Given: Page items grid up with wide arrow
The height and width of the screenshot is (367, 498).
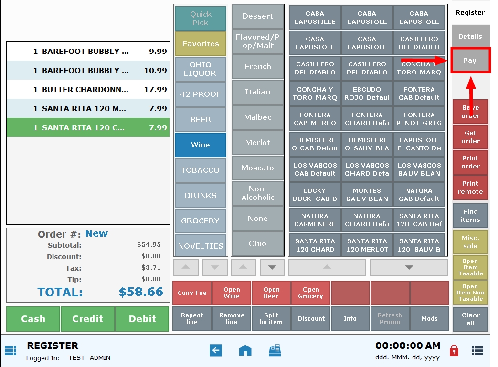Looking at the screenshot, I should click(327, 267).
